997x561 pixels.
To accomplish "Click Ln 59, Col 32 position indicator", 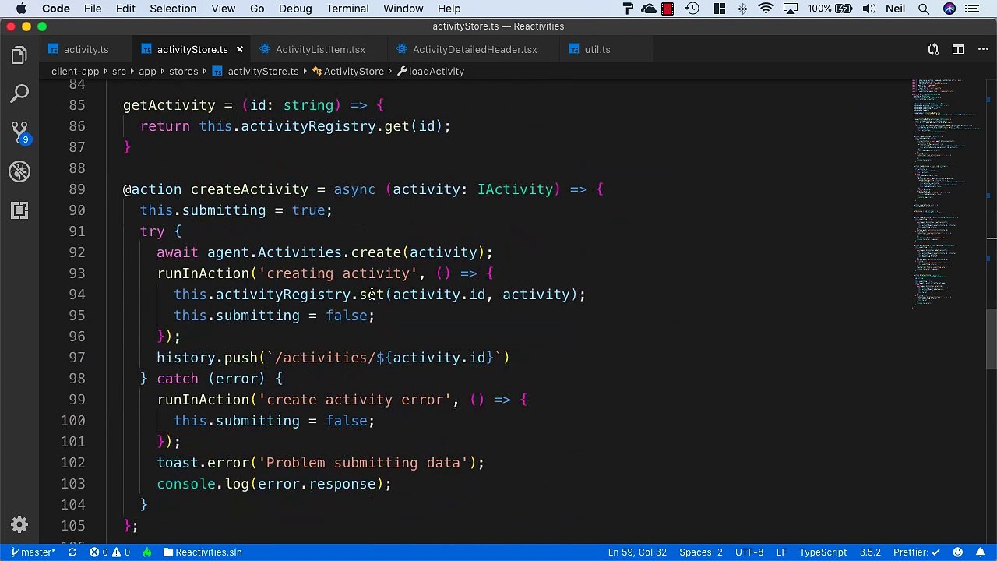I will click(x=637, y=552).
